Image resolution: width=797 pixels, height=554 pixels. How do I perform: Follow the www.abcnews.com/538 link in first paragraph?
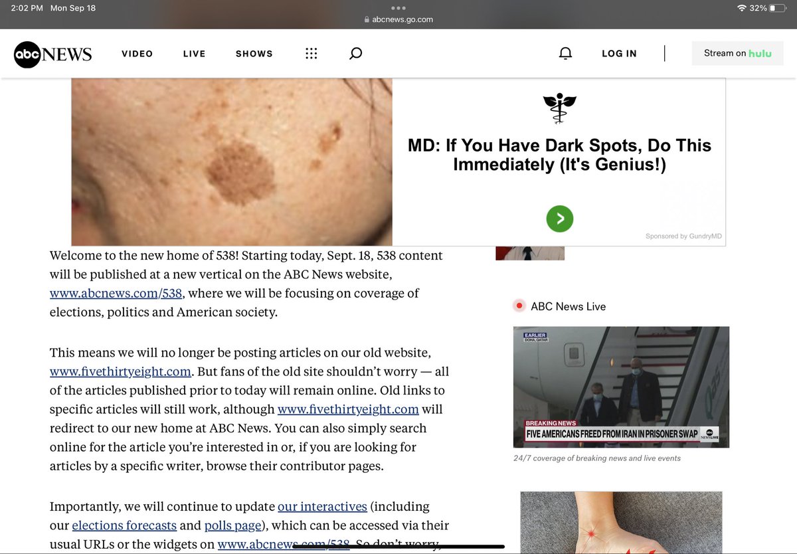coord(116,293)
